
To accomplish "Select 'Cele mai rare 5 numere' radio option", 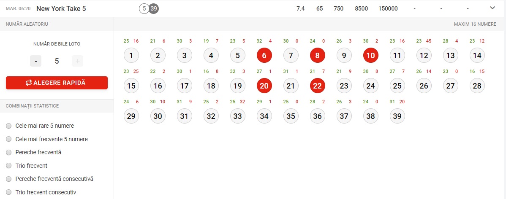I will pos(9,126).
